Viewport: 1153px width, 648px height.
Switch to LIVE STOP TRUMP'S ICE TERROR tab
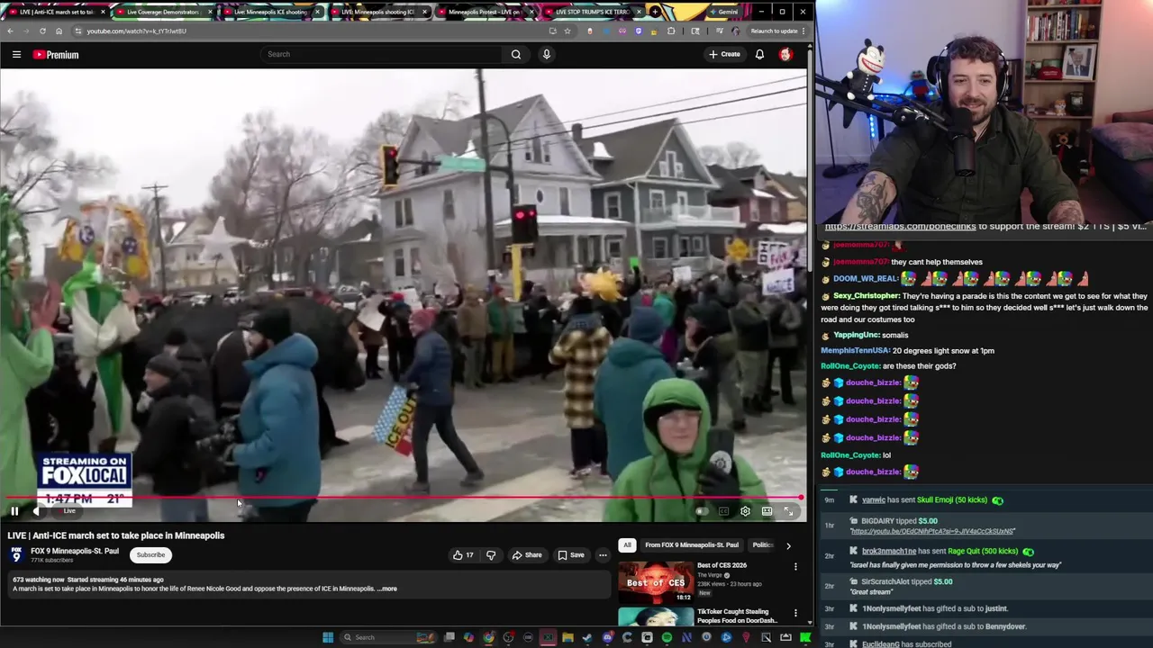(592, 12)
